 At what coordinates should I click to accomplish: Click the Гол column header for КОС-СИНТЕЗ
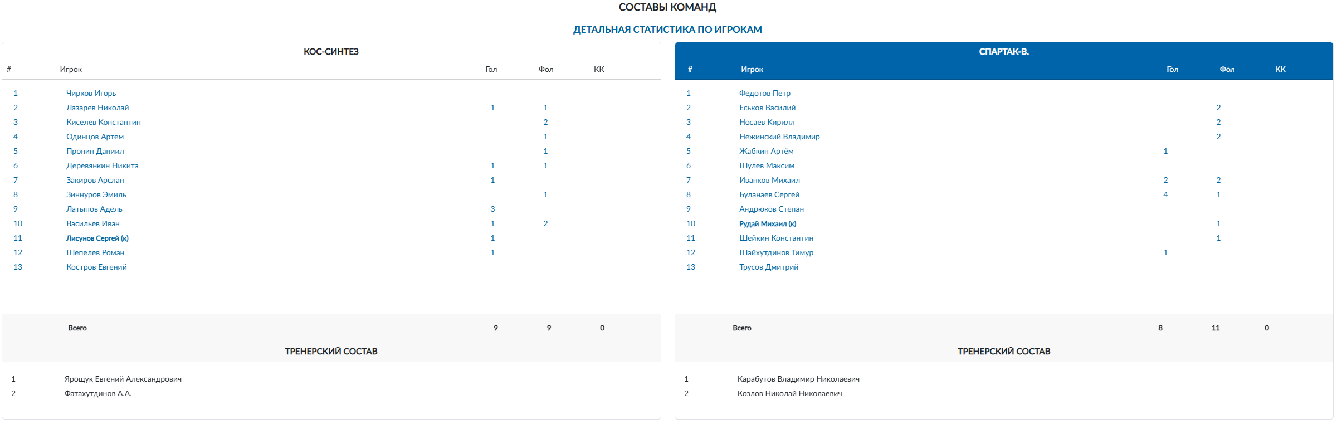[491, 69]
